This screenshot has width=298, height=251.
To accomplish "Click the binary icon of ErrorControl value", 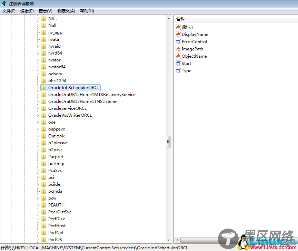I will pyautogui.click(x=178, y=41).
